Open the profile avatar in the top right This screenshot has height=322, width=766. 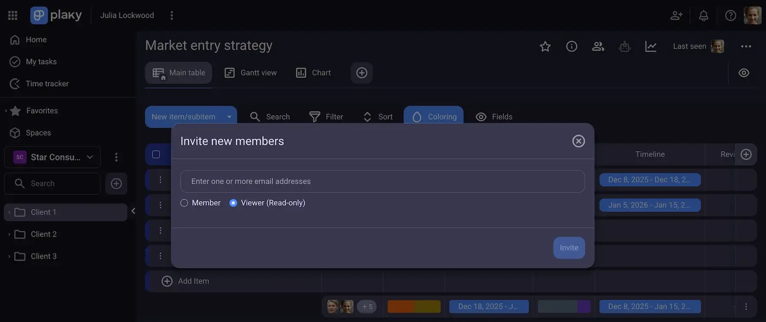752,15
